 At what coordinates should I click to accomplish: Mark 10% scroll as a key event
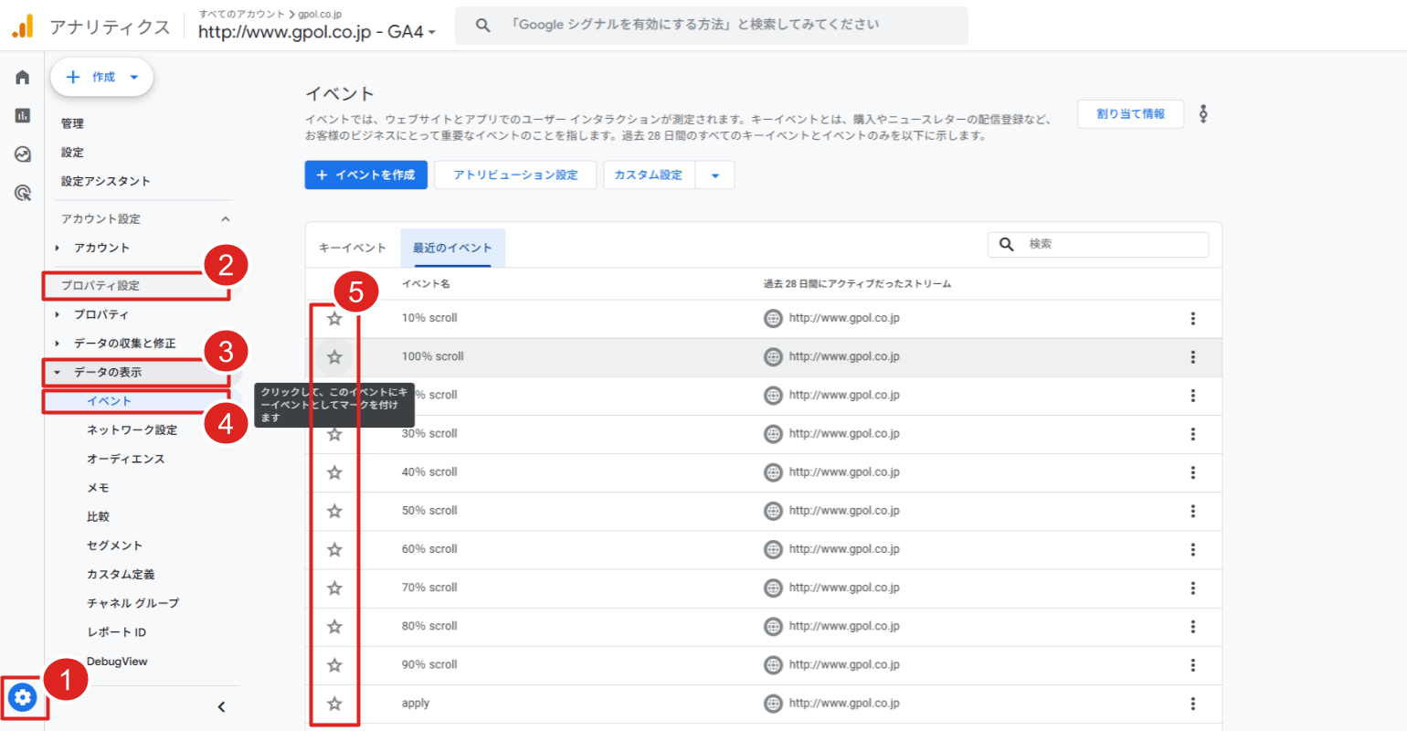point(334,318)
